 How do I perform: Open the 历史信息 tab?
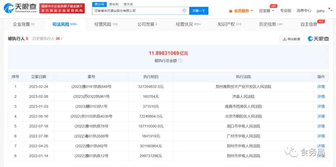coord(271,24)
